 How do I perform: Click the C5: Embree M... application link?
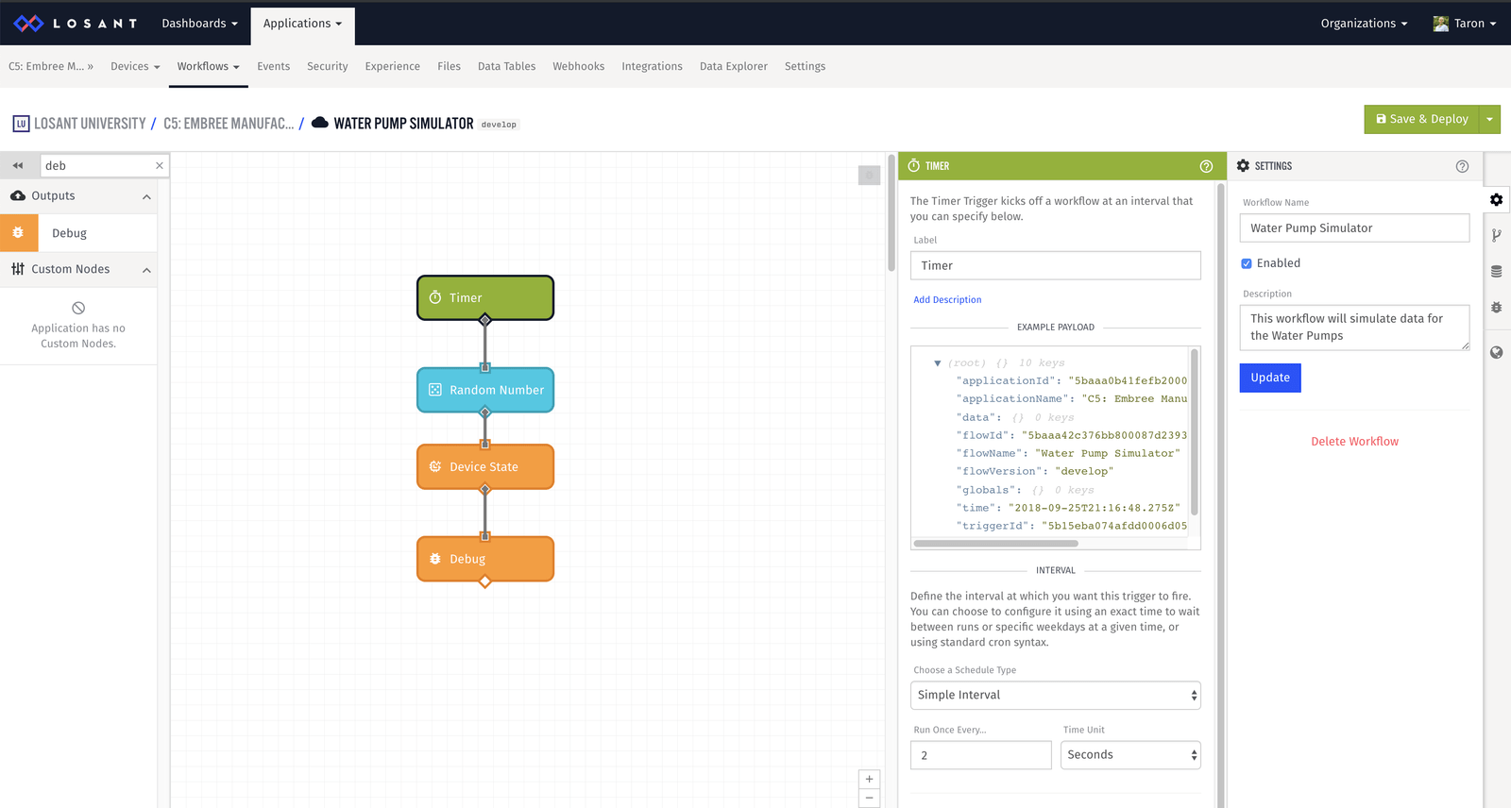pyautogui.click(x=51, y=66)
